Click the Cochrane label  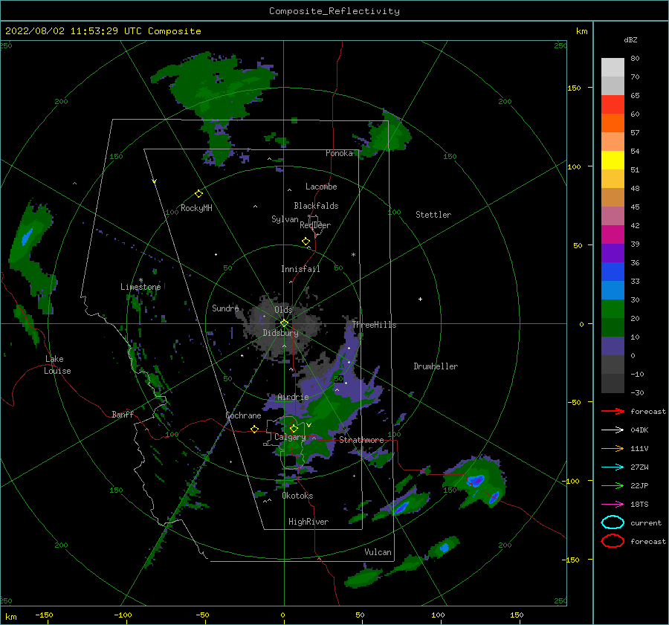[243, 415]
